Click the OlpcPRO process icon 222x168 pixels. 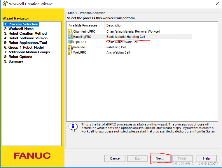tap(70, 42)
